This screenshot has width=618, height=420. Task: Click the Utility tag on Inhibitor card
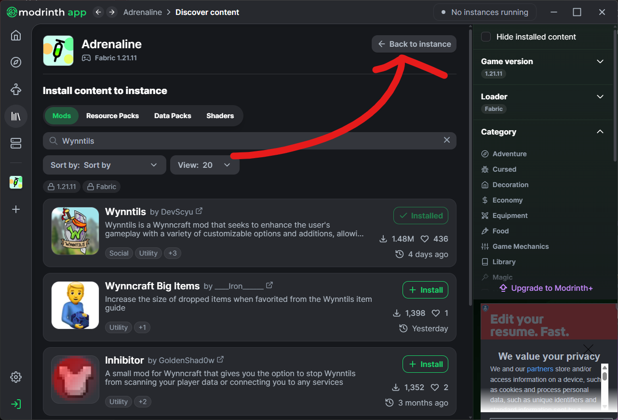[x=119, y=402]
